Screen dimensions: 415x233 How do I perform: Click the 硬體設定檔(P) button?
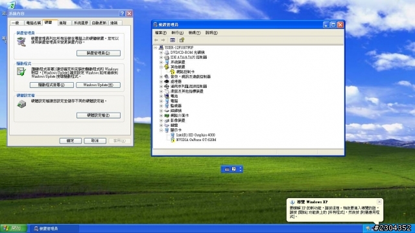(99, 115)
